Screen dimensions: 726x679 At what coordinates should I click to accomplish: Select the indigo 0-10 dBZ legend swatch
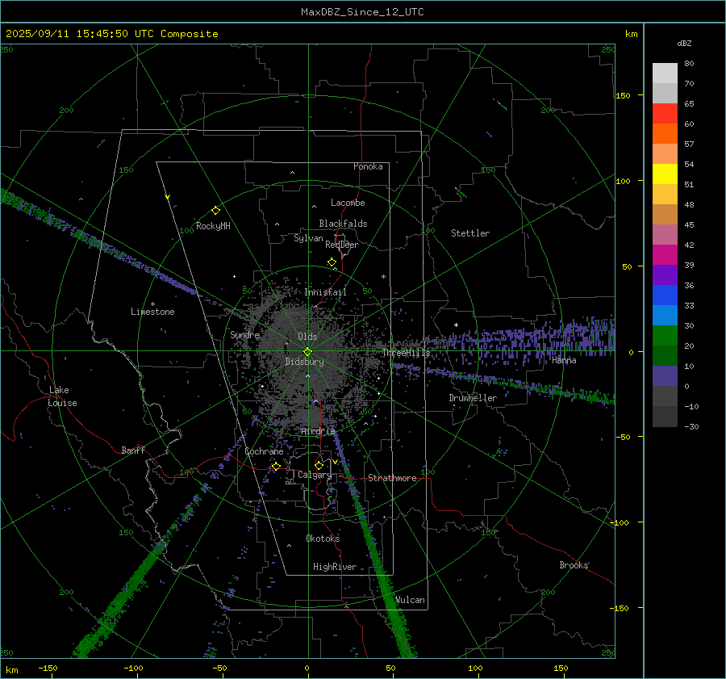pyautogui.click(x=665, y=376)
